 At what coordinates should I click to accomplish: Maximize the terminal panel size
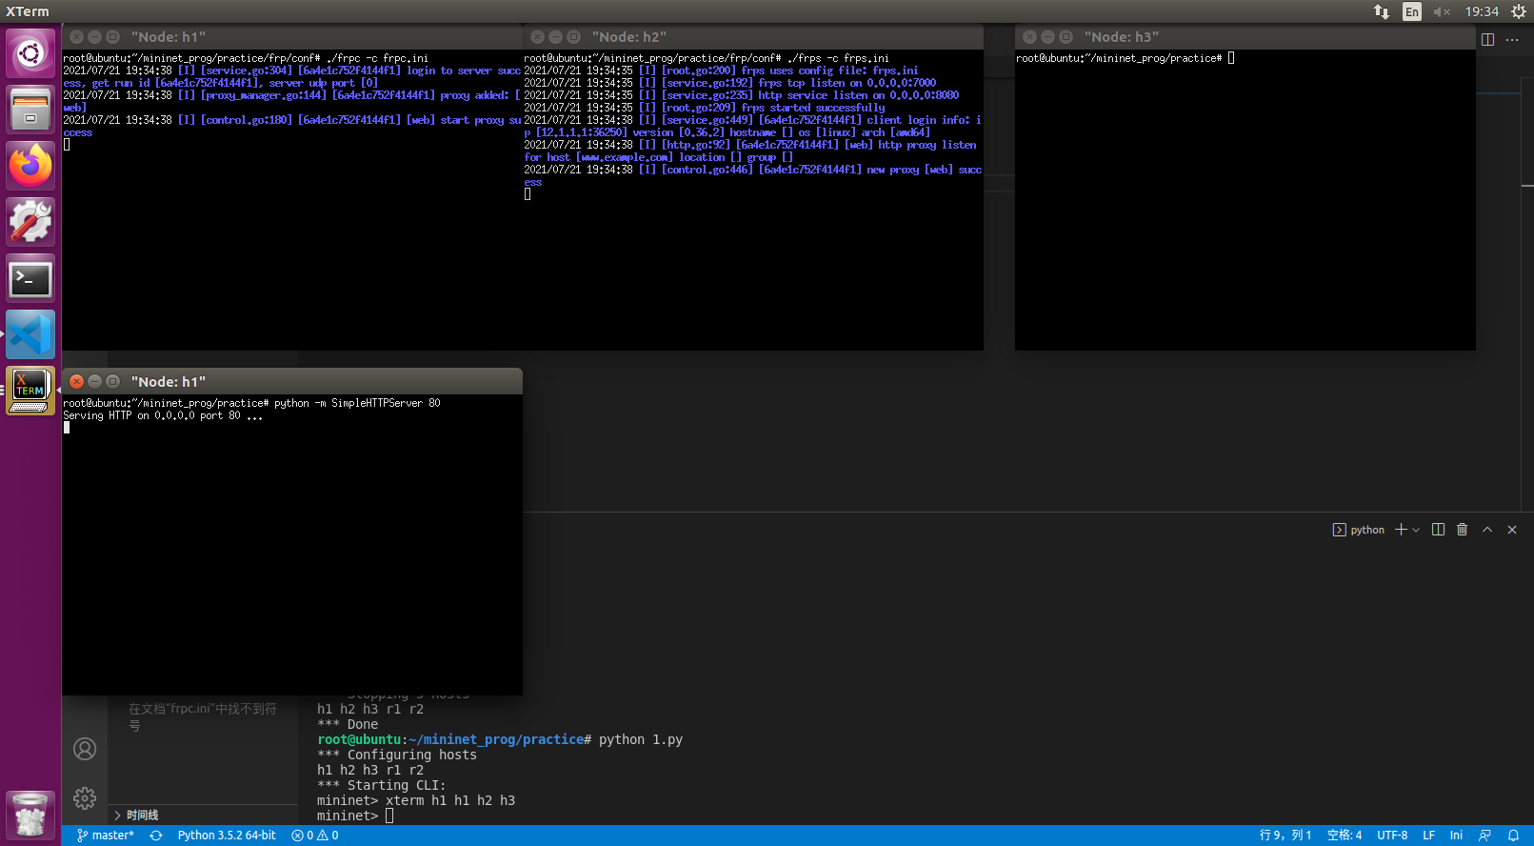point(1487,530)
